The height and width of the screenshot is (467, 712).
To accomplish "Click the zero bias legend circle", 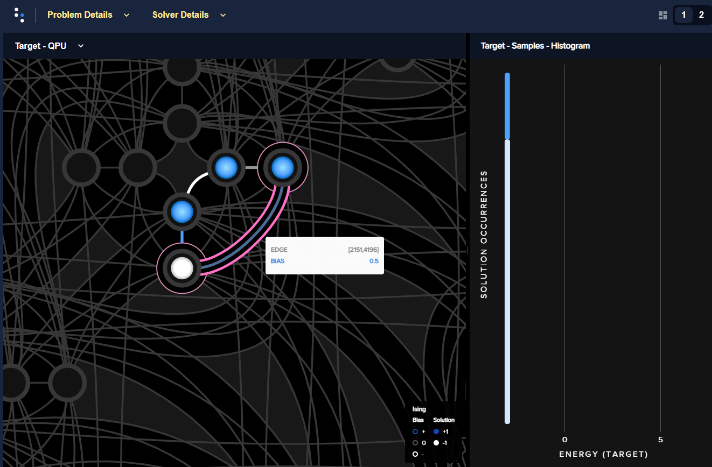I will 415,443.
